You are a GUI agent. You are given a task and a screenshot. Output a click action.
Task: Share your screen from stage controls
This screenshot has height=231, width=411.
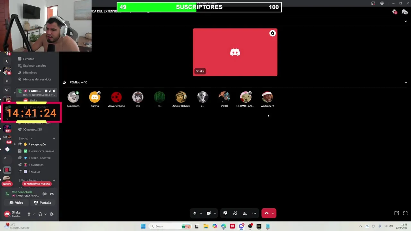pos(225,213)
